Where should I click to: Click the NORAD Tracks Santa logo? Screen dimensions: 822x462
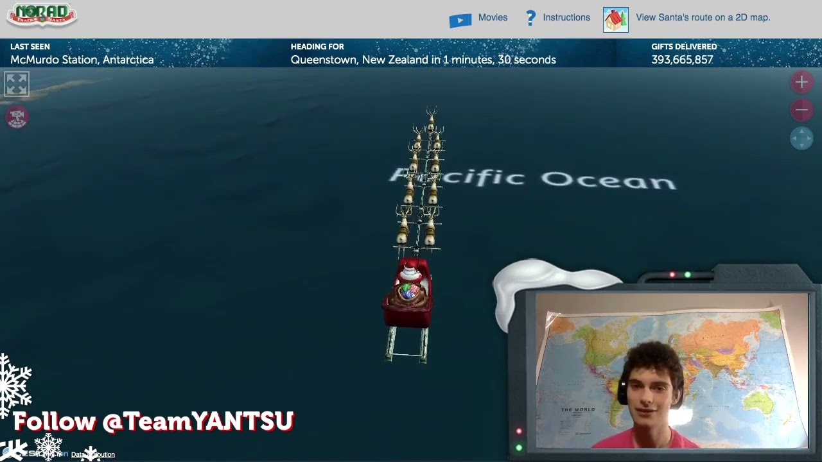tap(42, 15)
